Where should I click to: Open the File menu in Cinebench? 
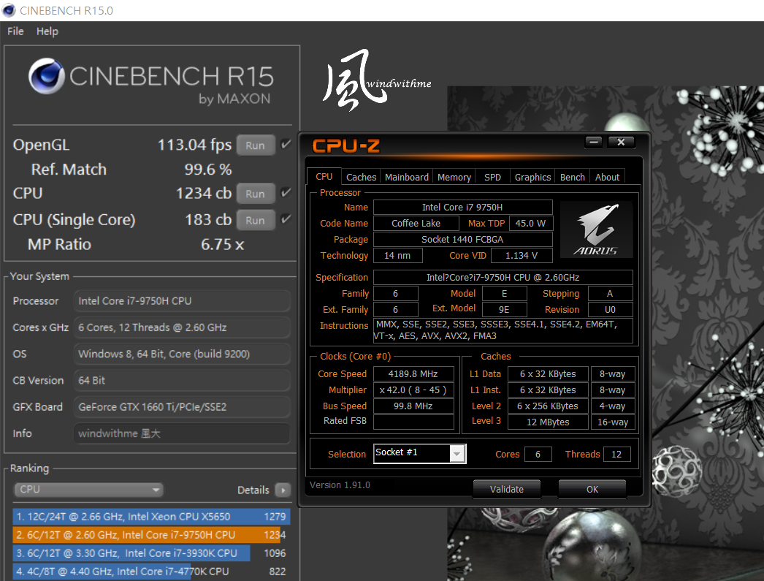(x=15, y=31)
